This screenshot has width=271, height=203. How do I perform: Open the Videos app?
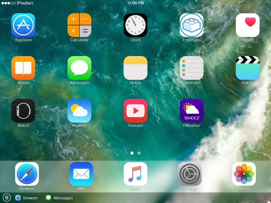click(x=248, y=68)
